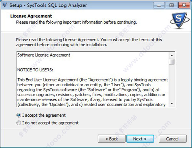The width and height of the screenshot is (192, 148).
Task: Click the license text scrollbar thumb
Action: click(172, 61)
